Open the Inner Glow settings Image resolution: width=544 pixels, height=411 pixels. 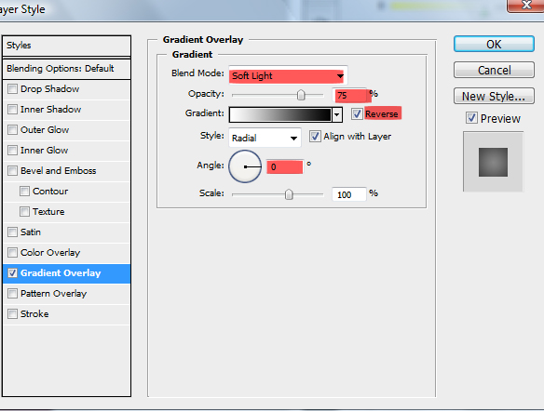(44, 151)
